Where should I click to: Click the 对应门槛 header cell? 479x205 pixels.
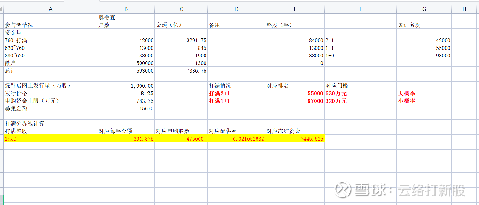[361, 85]
